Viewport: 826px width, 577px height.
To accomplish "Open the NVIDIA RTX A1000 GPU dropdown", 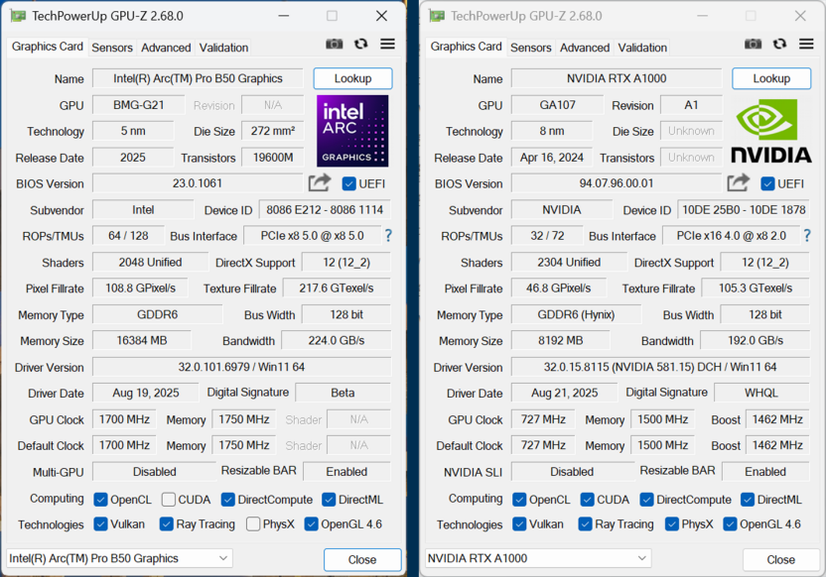I will (x=538, y=558).
